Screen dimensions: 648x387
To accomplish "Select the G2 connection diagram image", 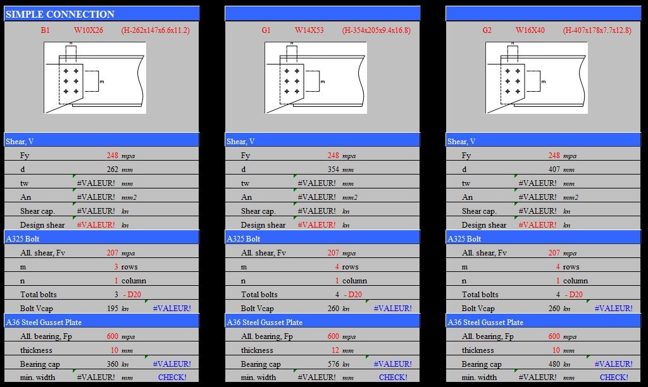I will 537,78.
